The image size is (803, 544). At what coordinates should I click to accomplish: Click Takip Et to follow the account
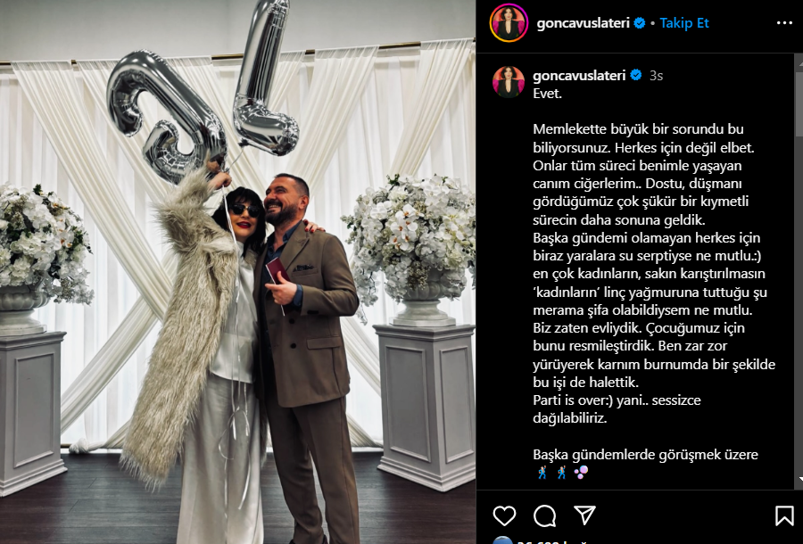pos(684,23)
